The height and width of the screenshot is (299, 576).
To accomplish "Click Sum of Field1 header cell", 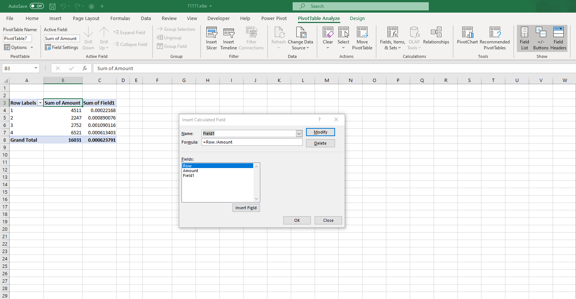I will point(99,103).
